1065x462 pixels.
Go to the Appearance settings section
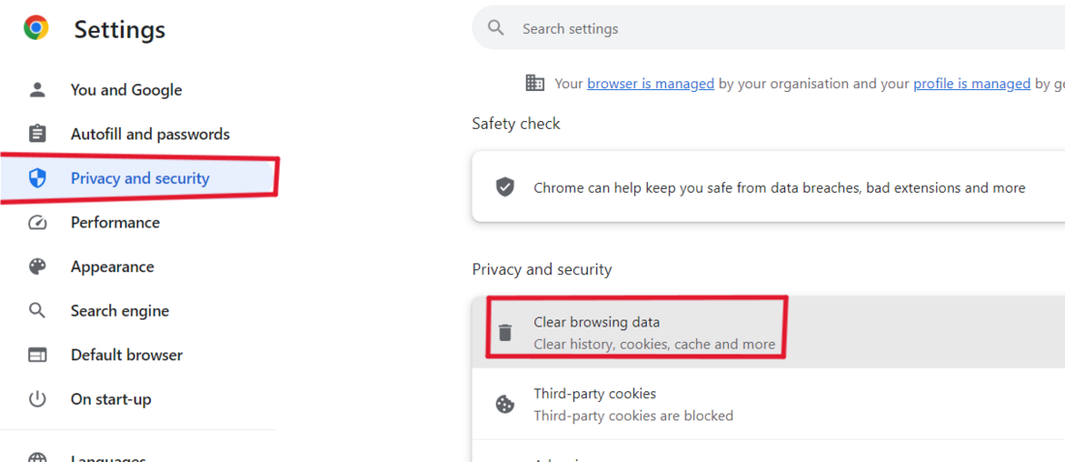point(112,266)
